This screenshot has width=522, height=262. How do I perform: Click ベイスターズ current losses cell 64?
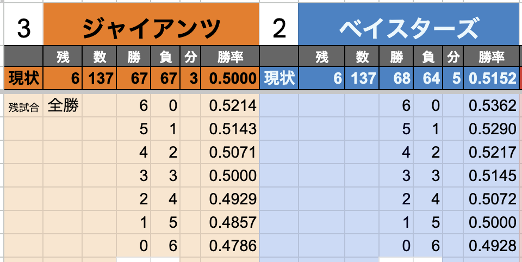point(428,79)
